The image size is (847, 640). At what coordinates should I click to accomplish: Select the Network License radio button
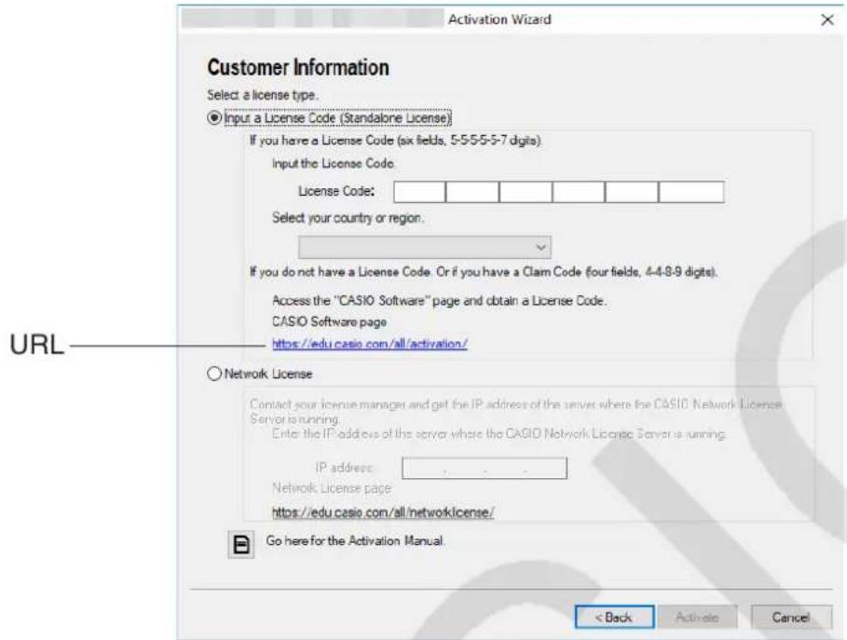click(214, 374)
